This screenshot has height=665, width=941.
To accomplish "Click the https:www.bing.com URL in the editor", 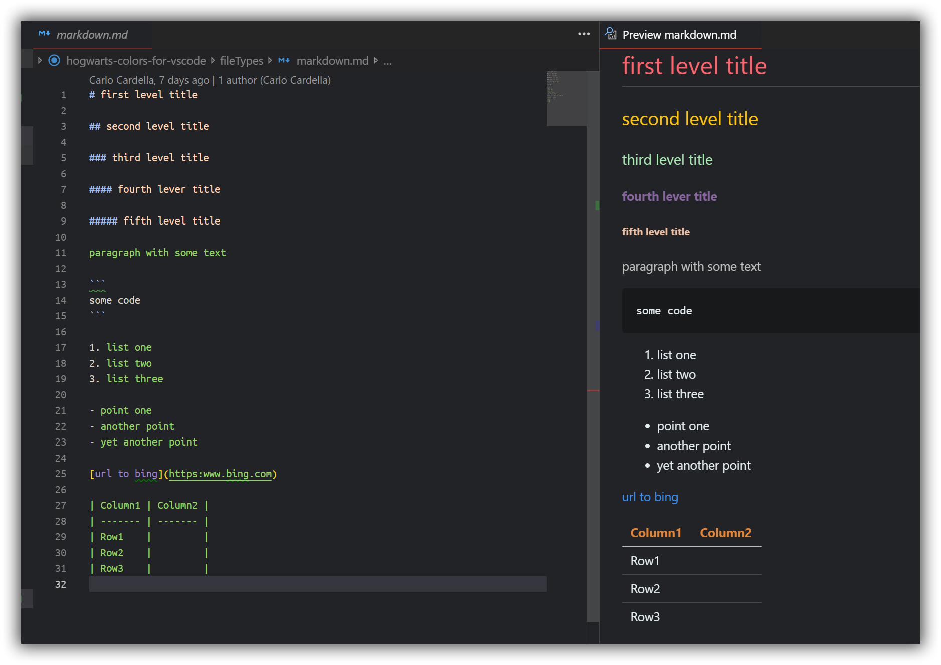I will [x=220, y=474].
